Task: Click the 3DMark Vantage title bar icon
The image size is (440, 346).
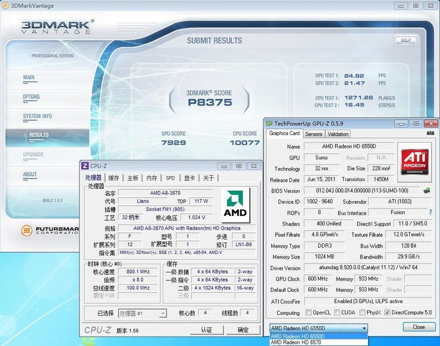Action: [x=5, y=5]
